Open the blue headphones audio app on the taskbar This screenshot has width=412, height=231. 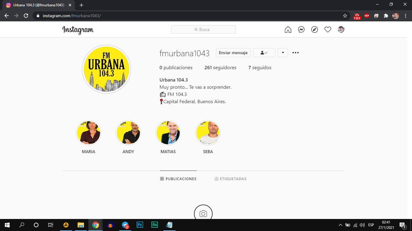(110, 225)
